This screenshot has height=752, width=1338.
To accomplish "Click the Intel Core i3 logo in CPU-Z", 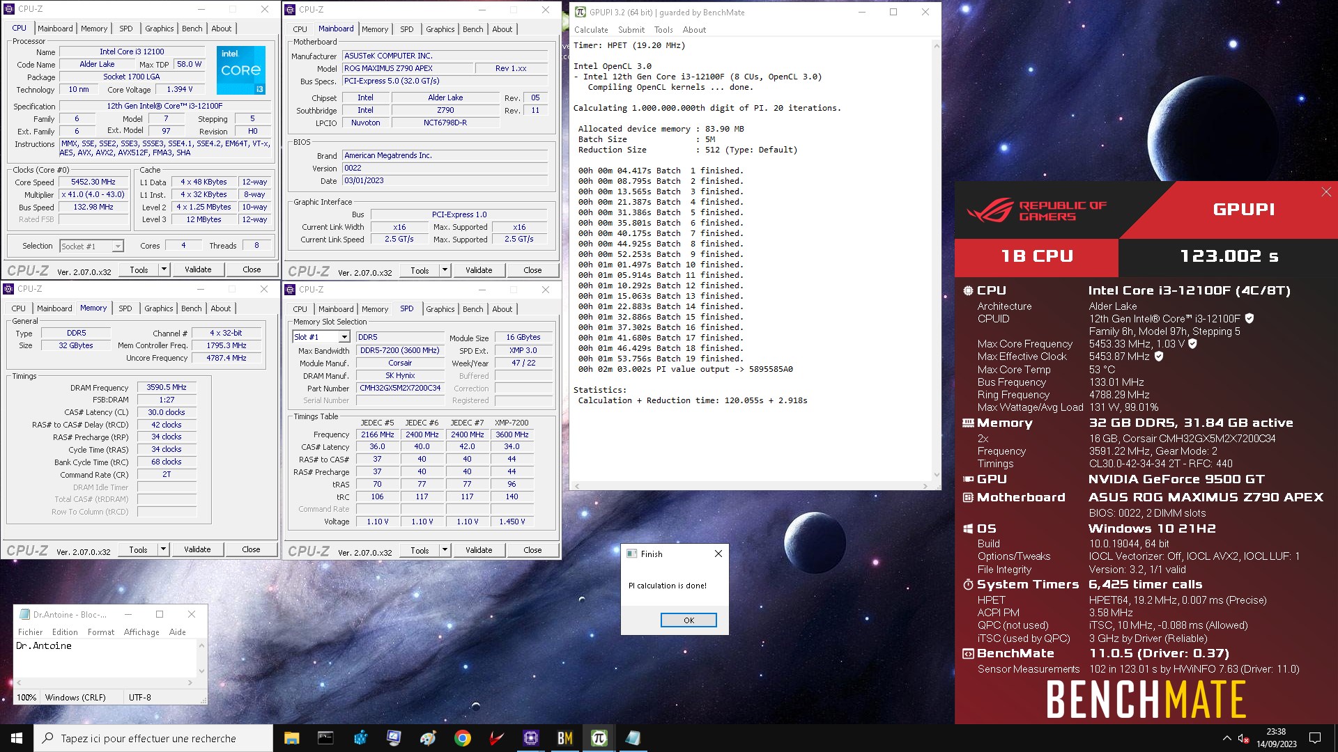I will click(240, 70).
